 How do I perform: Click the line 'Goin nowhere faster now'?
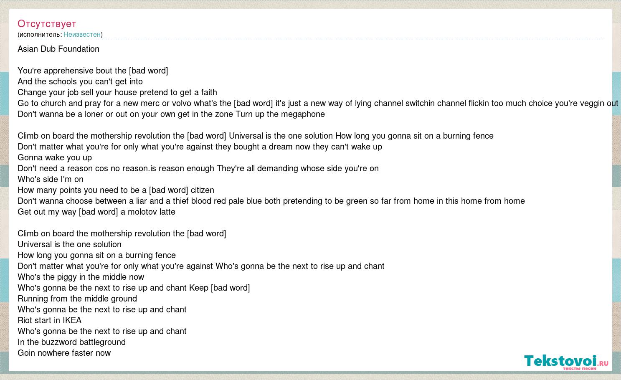[x=64, y=353]
